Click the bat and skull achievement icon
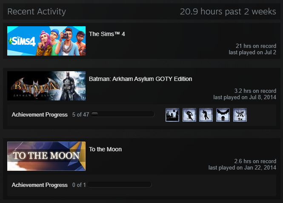 (x=223, y=115)
